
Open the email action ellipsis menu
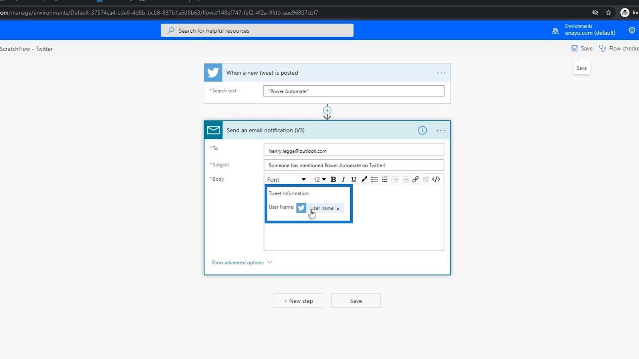pyautogui.click(x=441, y=130)
